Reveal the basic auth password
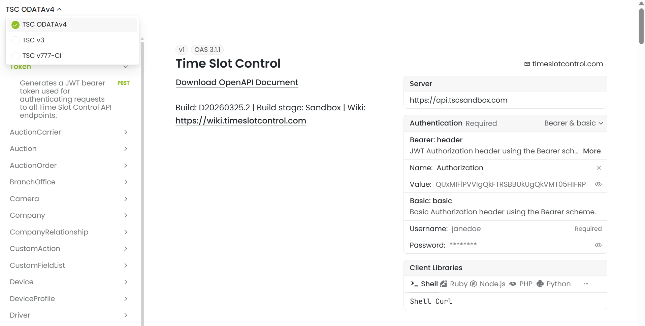Image resolution: width=645 pixels, height=326 pixels. (x=598, y=245)
